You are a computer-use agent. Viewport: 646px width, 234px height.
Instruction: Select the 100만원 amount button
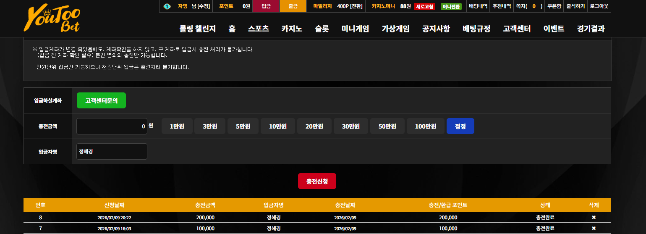[x=426, y=126]
